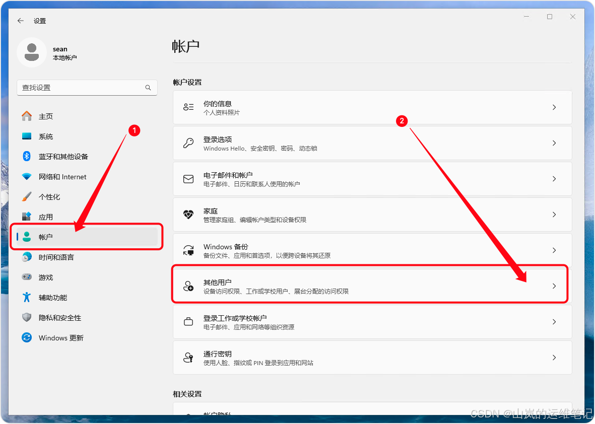Open the 家庭 title
Screen dimensions: 595x424
coord(211,211)
